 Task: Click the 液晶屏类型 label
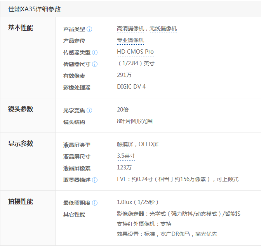tap(77, 145)
